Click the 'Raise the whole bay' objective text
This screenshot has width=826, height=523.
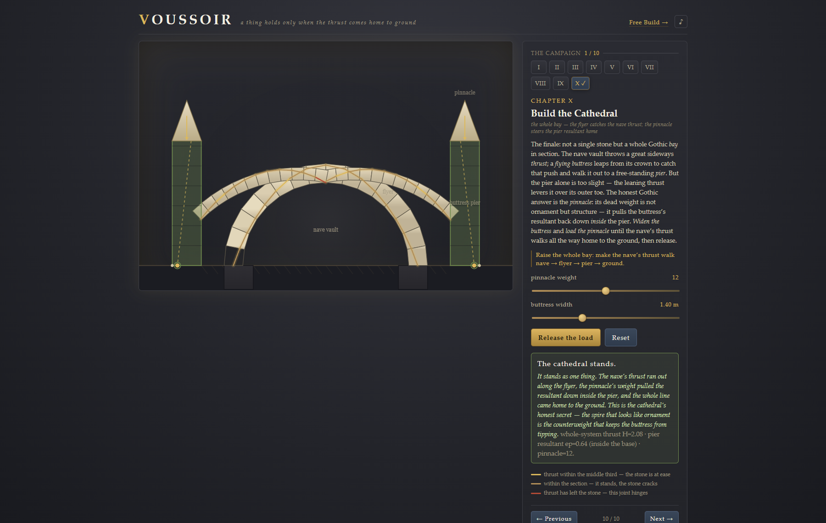tap(605, 259)
